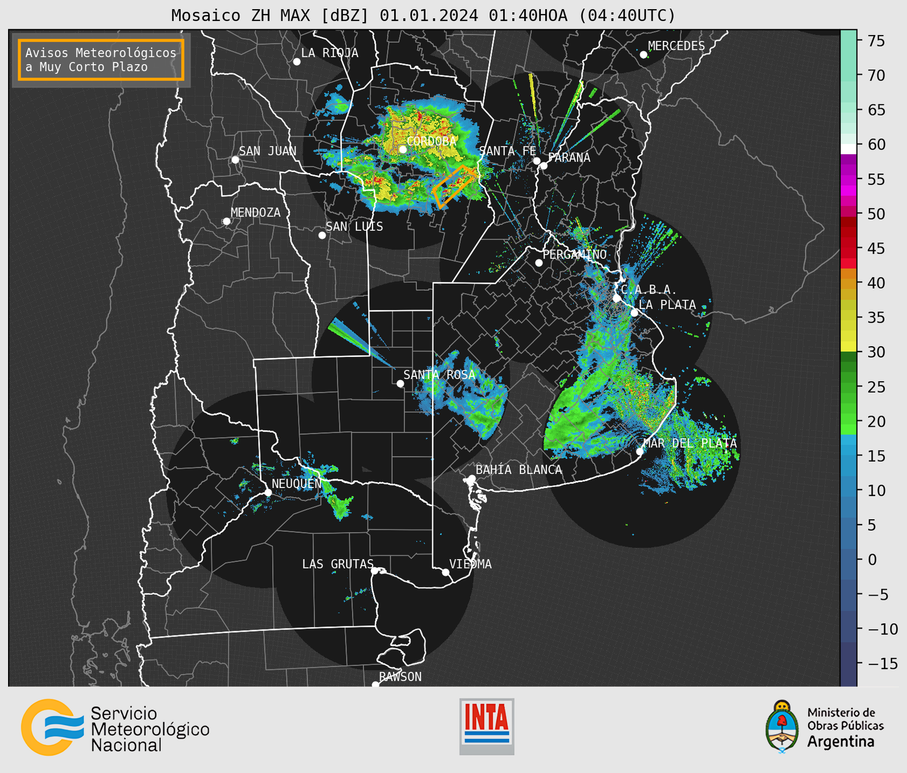The height and width of the screenshot is (773, 907).
Task: Click the Servicio Meteorológico Nacional sun-and-waves logo
Action: pyautogui.click(x=53, y=727)
